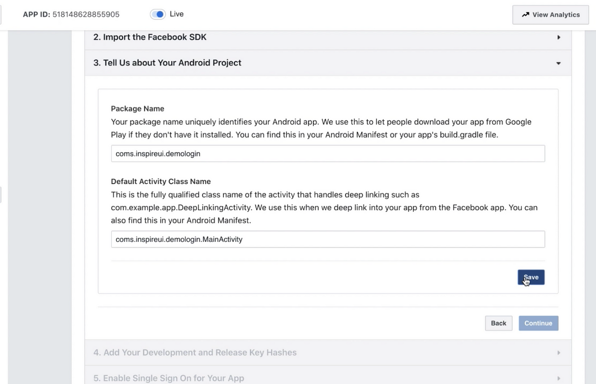Click the 'Live' label text
The image size is (596, 384).
click(x=177, y=14)
